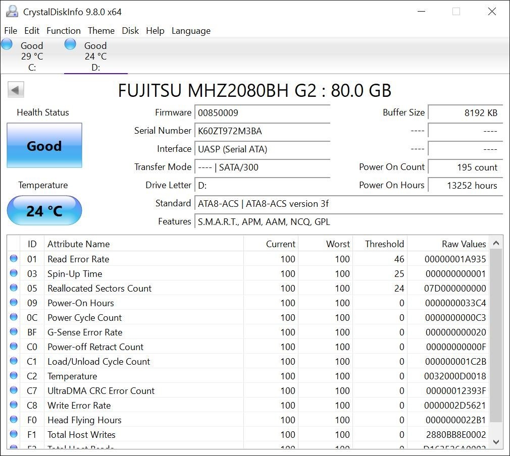Click raw value 0032000D0018

pos(454,376)
